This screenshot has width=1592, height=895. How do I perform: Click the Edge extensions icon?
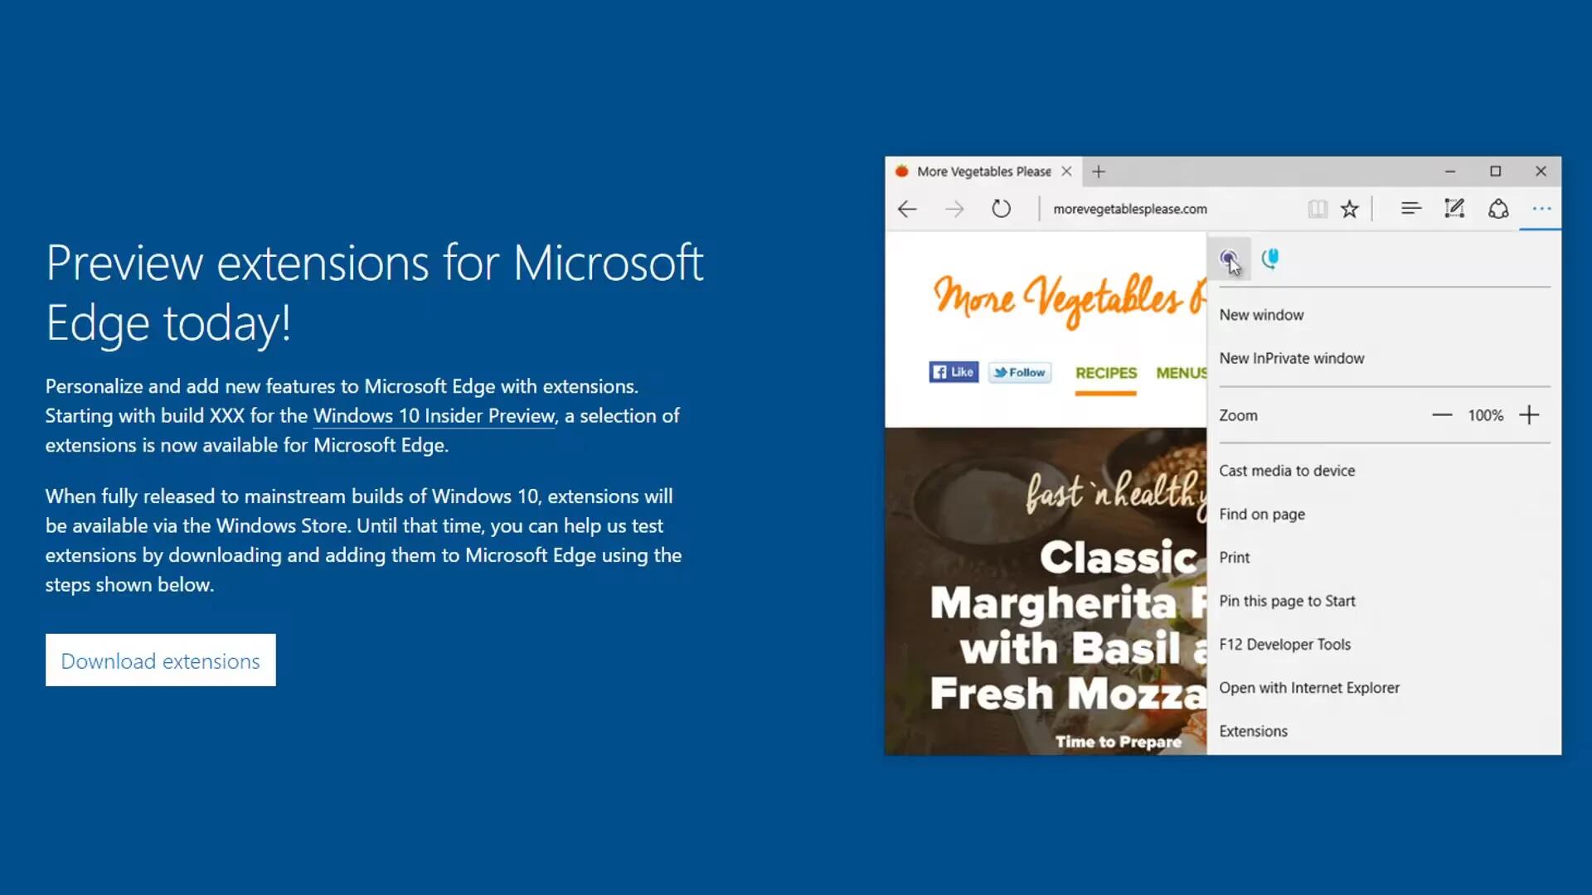click(1229, 257)
